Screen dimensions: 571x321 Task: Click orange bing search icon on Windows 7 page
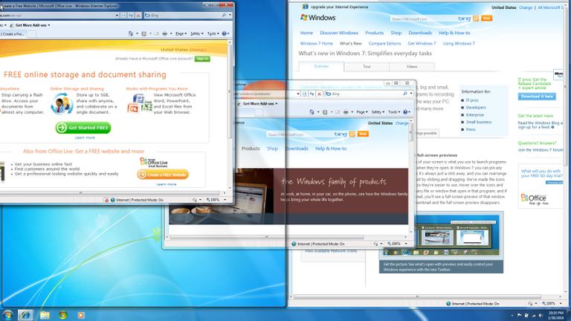coord(476,18)
